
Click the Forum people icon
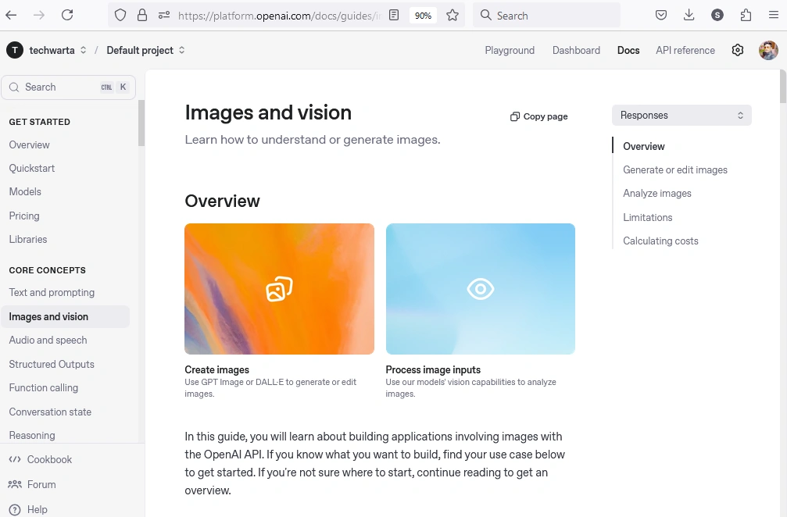15,484
